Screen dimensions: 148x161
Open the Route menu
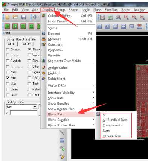coord(125,10)
